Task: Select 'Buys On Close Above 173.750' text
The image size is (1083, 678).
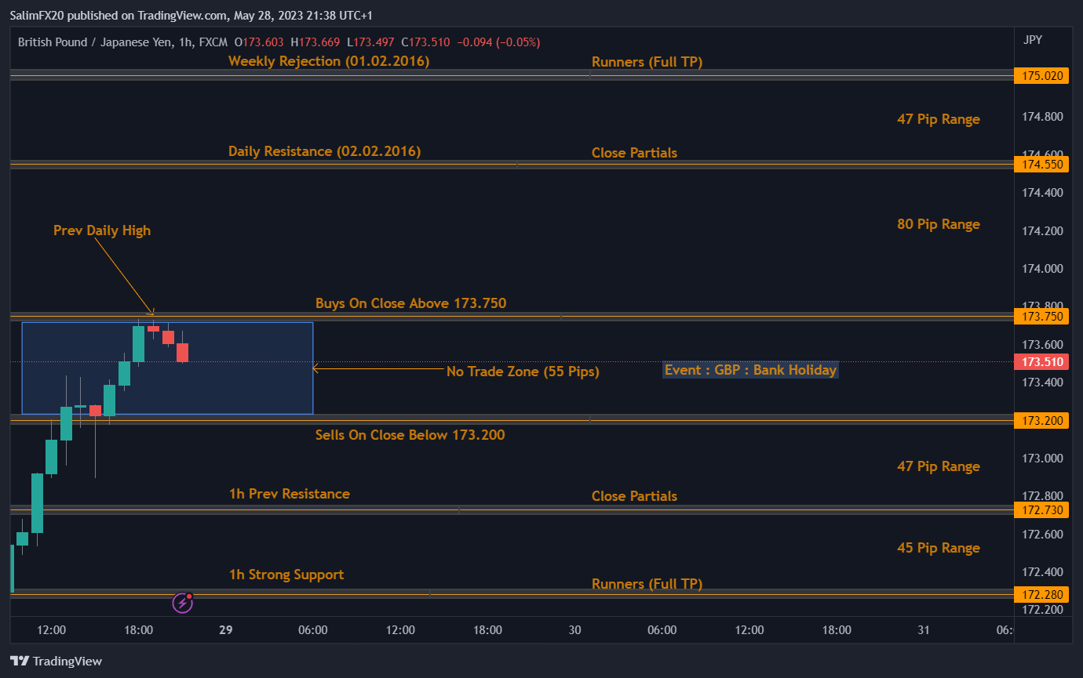Action: (410, 303)
